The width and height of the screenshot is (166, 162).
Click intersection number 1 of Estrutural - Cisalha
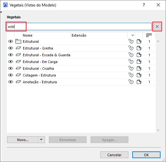[149, 68]
